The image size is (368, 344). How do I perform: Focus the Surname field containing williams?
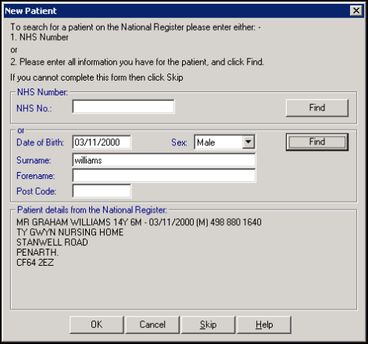coord(164,160)
